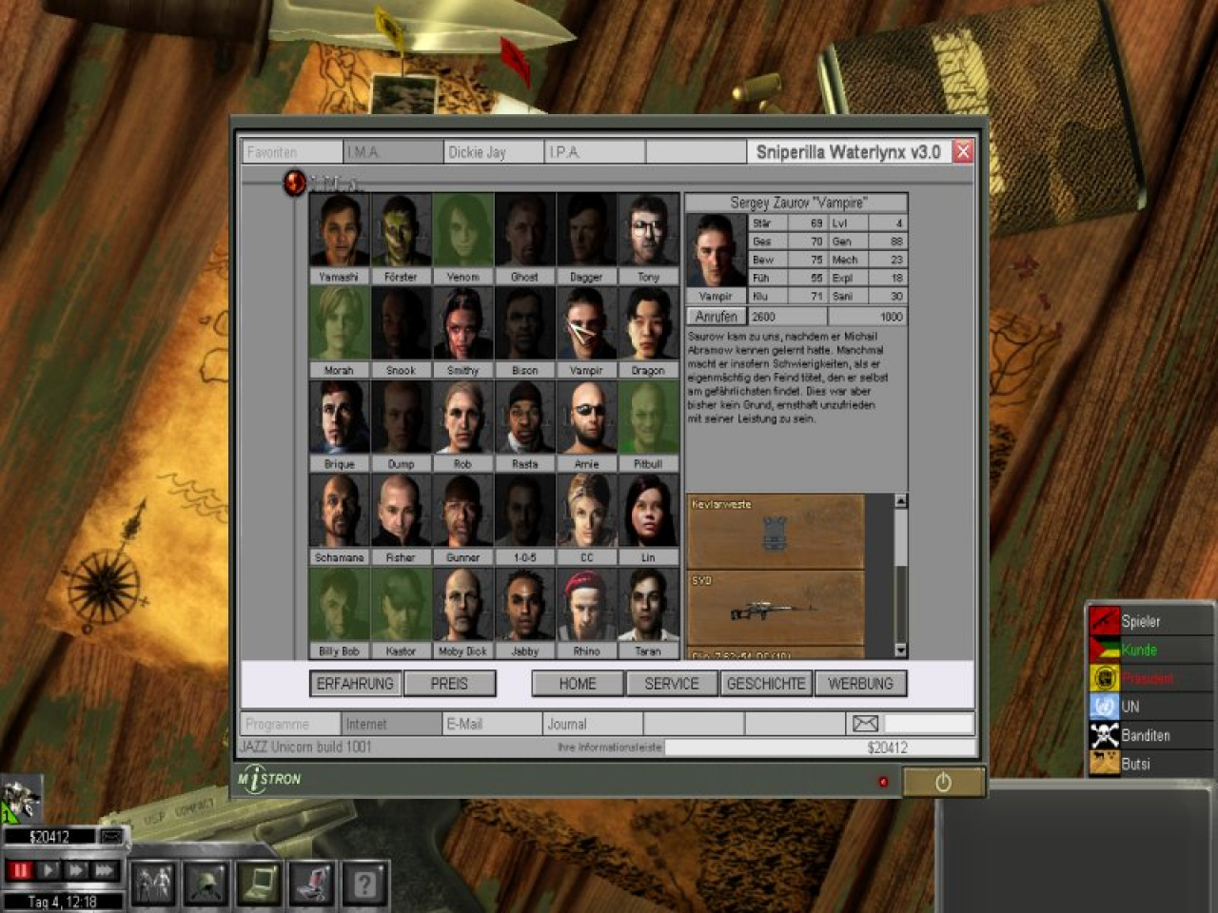The width and height of the screenshot is (1218, 913).
Task: Select mercenary Arnie portrait
Action: (586, 418)
